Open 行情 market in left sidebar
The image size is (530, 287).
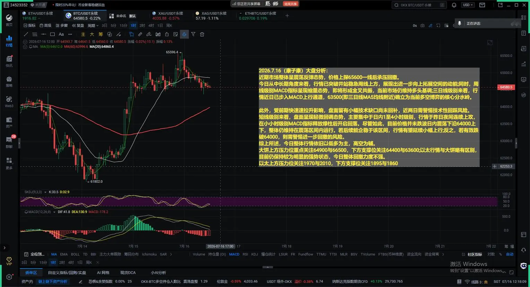9,41
